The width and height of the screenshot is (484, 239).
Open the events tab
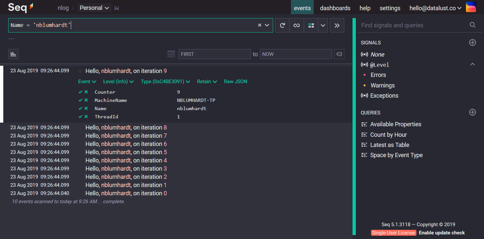pyautogui.click(x=302, y=8)
